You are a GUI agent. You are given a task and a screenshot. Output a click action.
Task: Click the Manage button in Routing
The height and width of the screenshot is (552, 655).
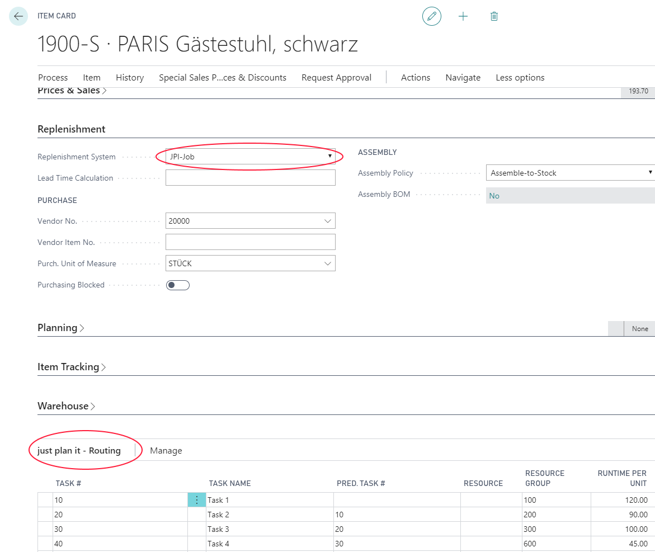click(x=166, y=451)
